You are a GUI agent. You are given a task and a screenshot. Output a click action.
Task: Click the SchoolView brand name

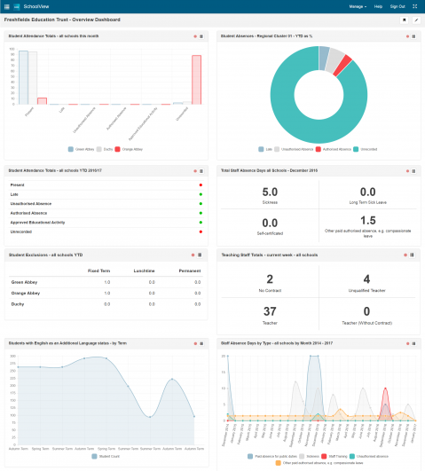click(36, 6)
